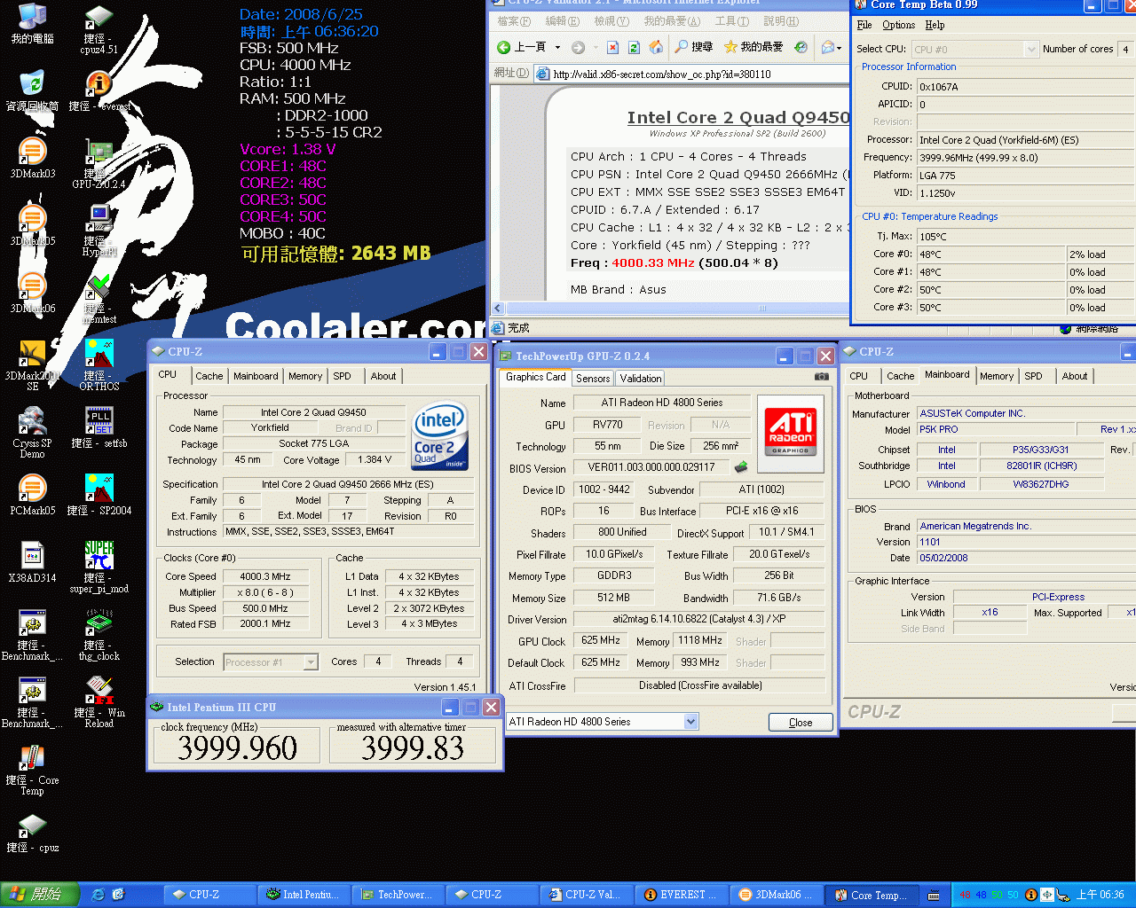This screenshot has height=908, width=1136.
Task: Click the Close button in GPU-Z
Action: point(801,722)
